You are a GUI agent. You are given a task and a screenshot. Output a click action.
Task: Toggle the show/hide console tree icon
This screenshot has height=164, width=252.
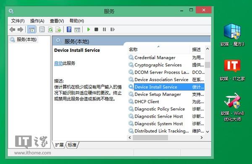[x=31, y=30]
